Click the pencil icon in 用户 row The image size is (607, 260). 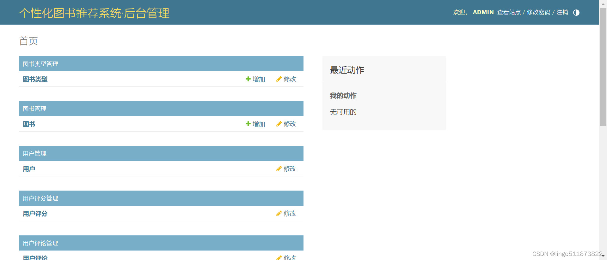pyautogui.click(x=279, y=168)
